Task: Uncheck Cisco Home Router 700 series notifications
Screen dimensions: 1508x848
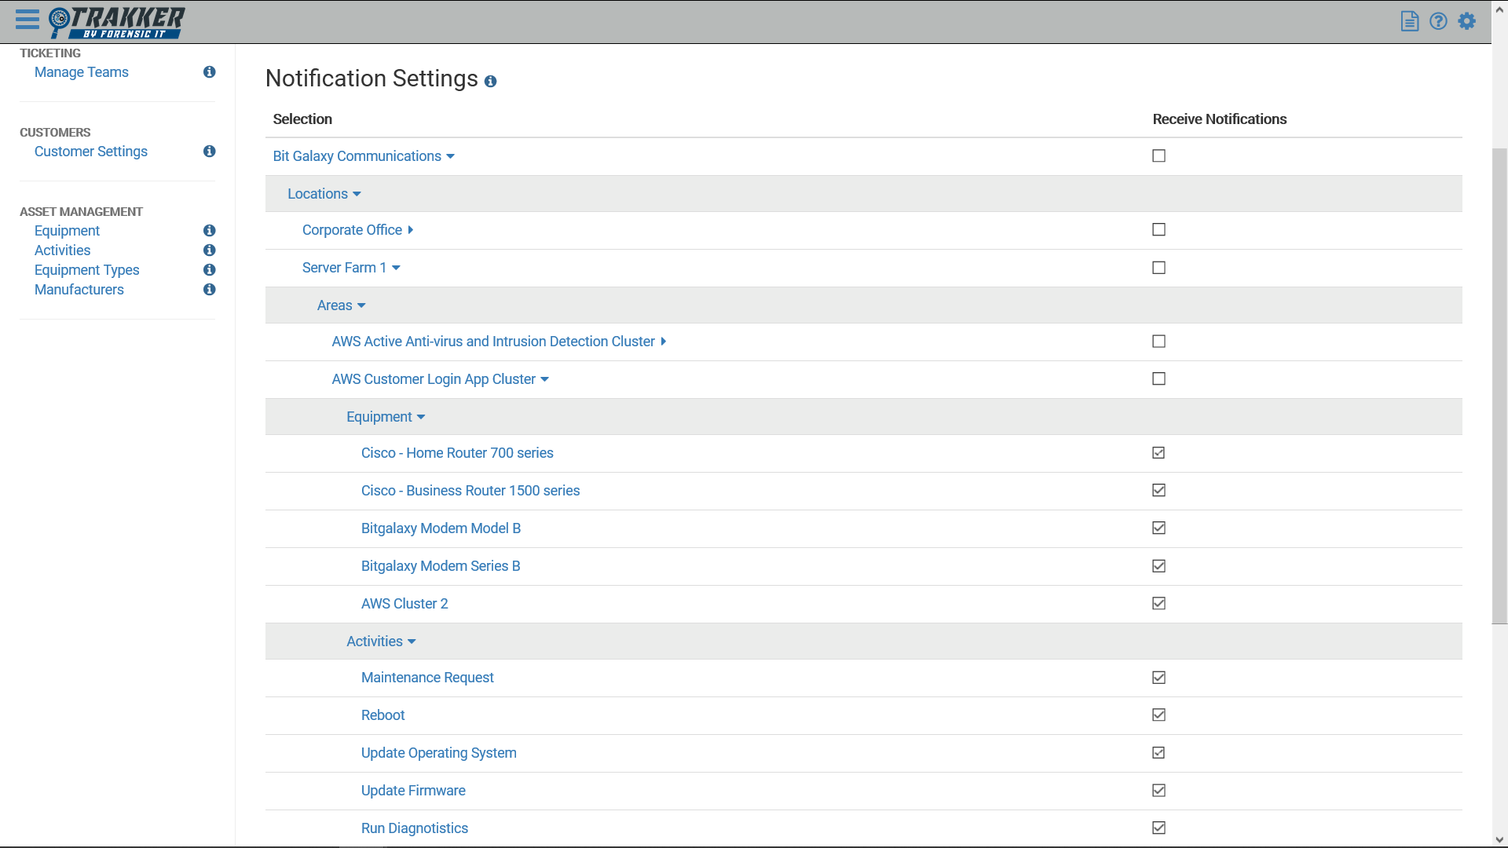Action: [x=1158, y=453]
